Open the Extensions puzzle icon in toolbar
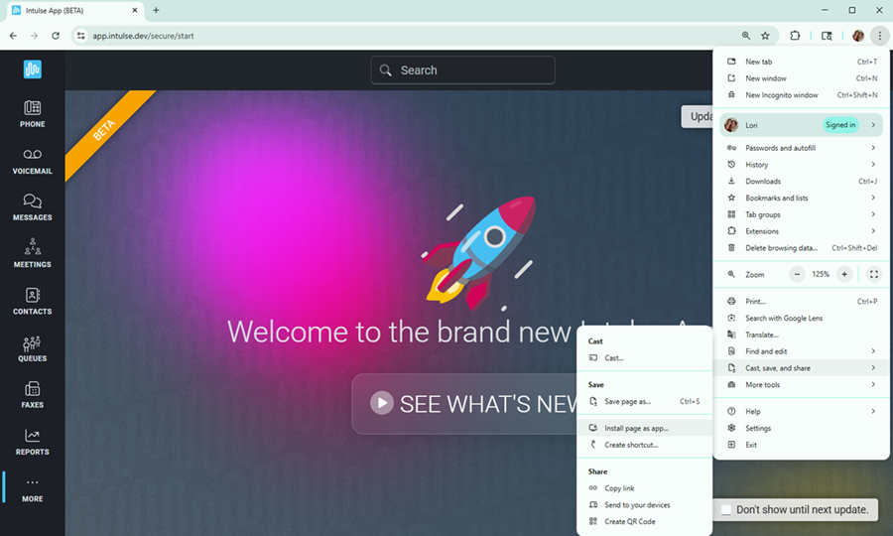 click(795, 36)
